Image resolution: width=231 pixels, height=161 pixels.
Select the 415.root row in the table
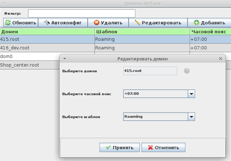click(116, 39)
